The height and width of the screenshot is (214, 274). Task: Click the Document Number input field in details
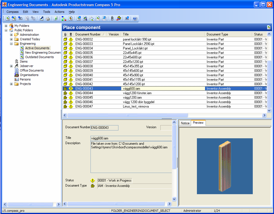tap(104, 128)
